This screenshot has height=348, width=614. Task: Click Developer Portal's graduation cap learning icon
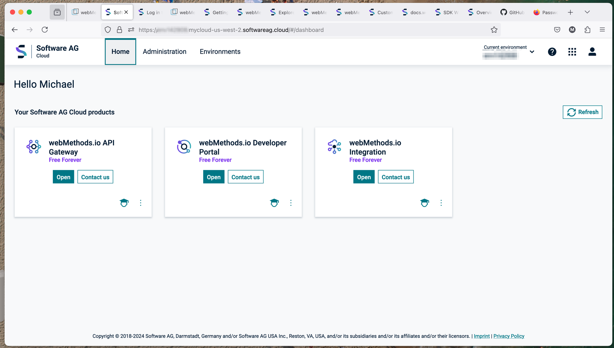click(274, 203)
